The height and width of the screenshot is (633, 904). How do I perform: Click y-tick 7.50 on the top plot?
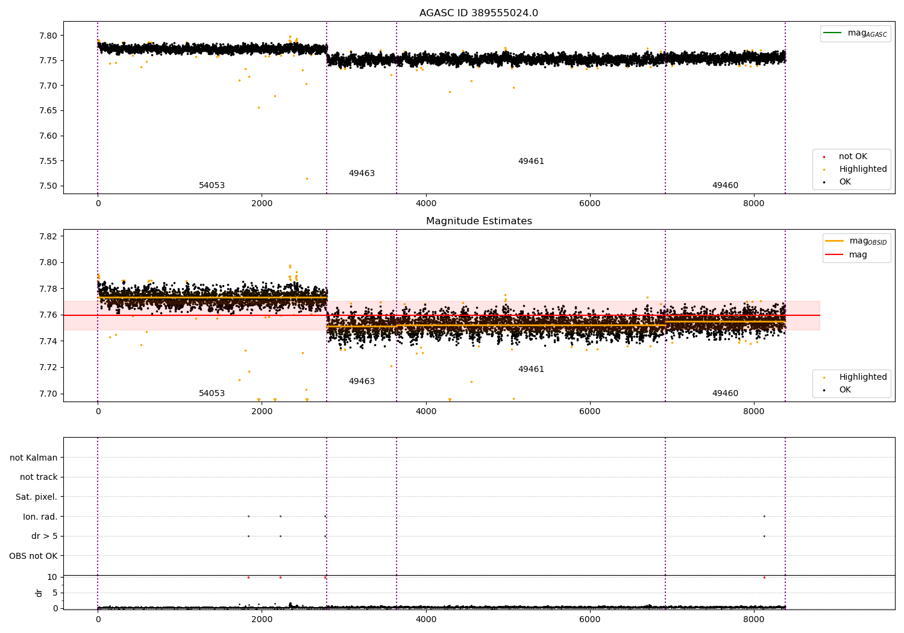click(x=48, y=186)
